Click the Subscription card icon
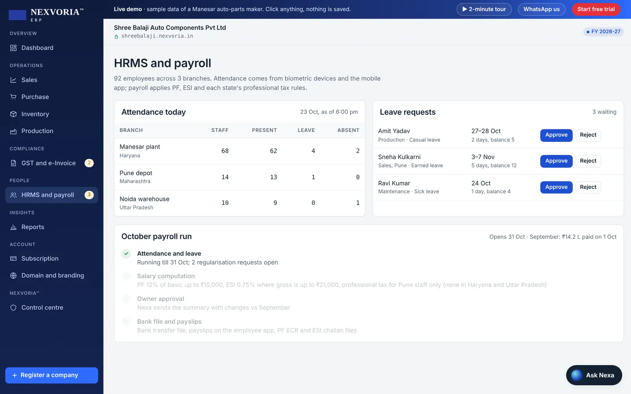 pos(13,259)
